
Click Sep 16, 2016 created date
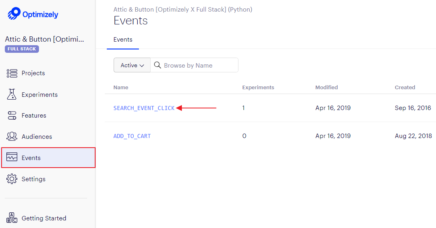413,108
